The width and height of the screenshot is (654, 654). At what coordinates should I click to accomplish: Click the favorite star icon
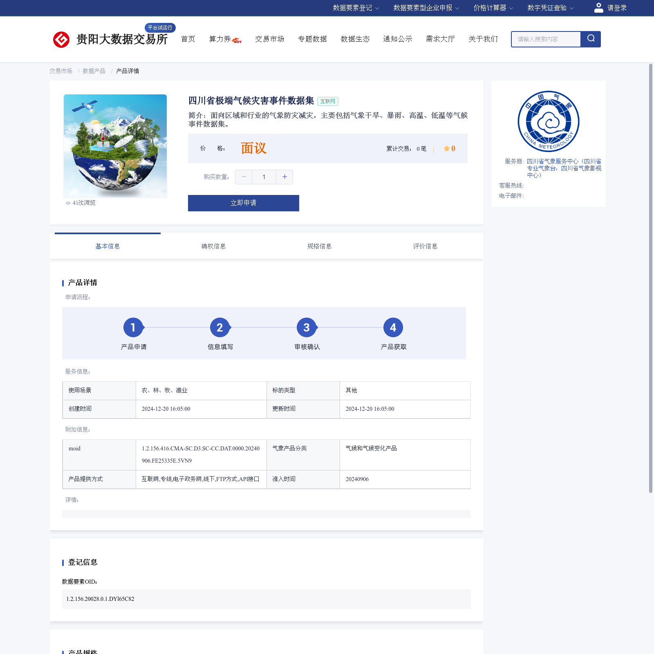447,148
